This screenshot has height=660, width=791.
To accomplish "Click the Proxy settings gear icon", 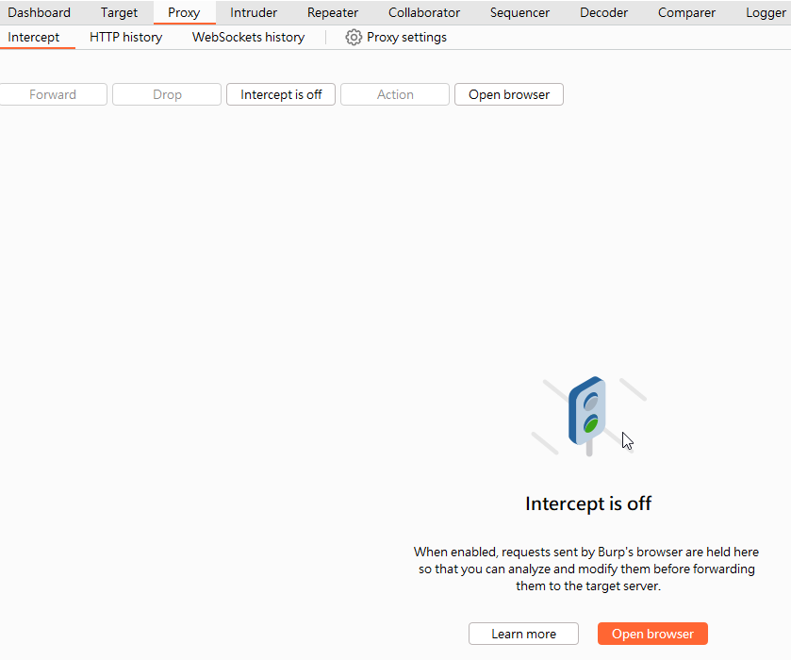I will 354,38.
